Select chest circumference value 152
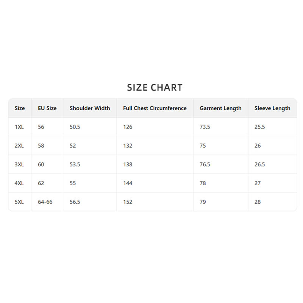The width and height of the screenshot is (303, 303). point(128,202)
